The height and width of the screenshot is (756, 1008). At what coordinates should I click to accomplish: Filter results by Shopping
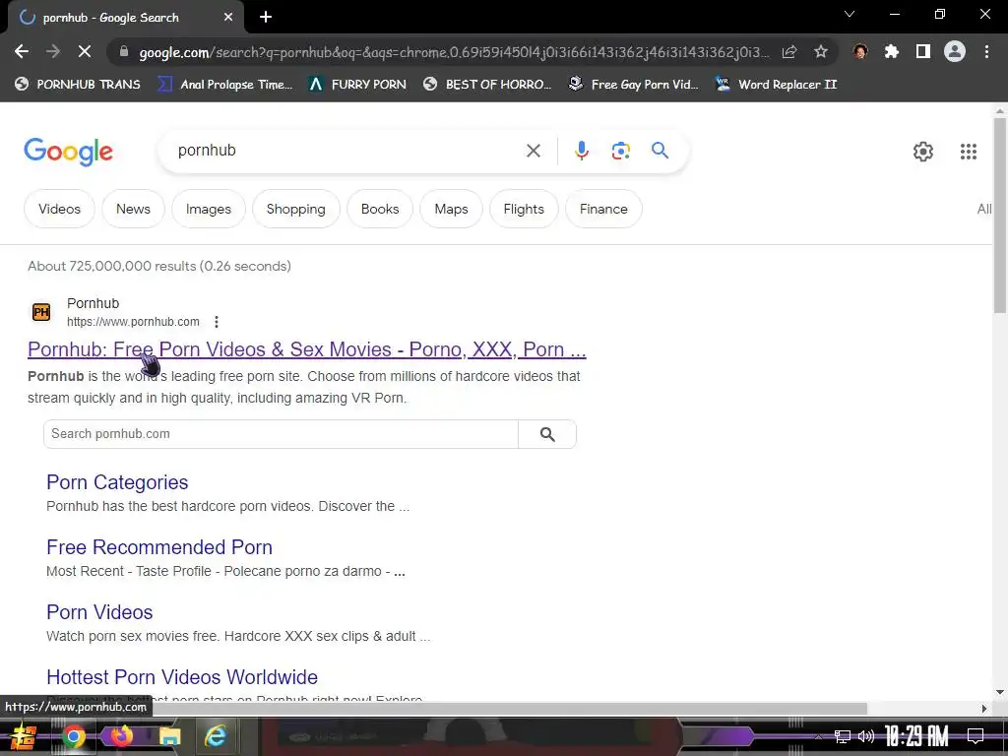(x=295, y=209)
